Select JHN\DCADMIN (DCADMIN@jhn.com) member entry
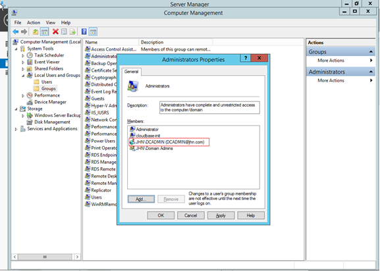 point(169,142)
